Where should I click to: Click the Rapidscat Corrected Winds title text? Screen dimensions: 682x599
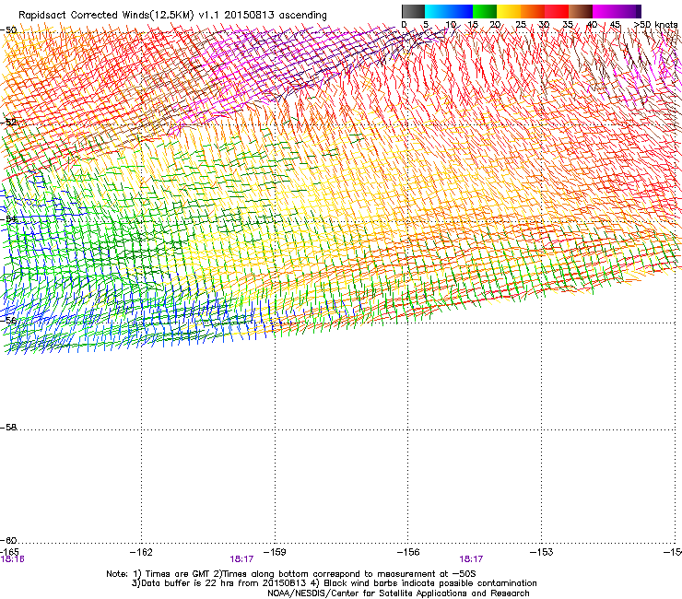172,16
